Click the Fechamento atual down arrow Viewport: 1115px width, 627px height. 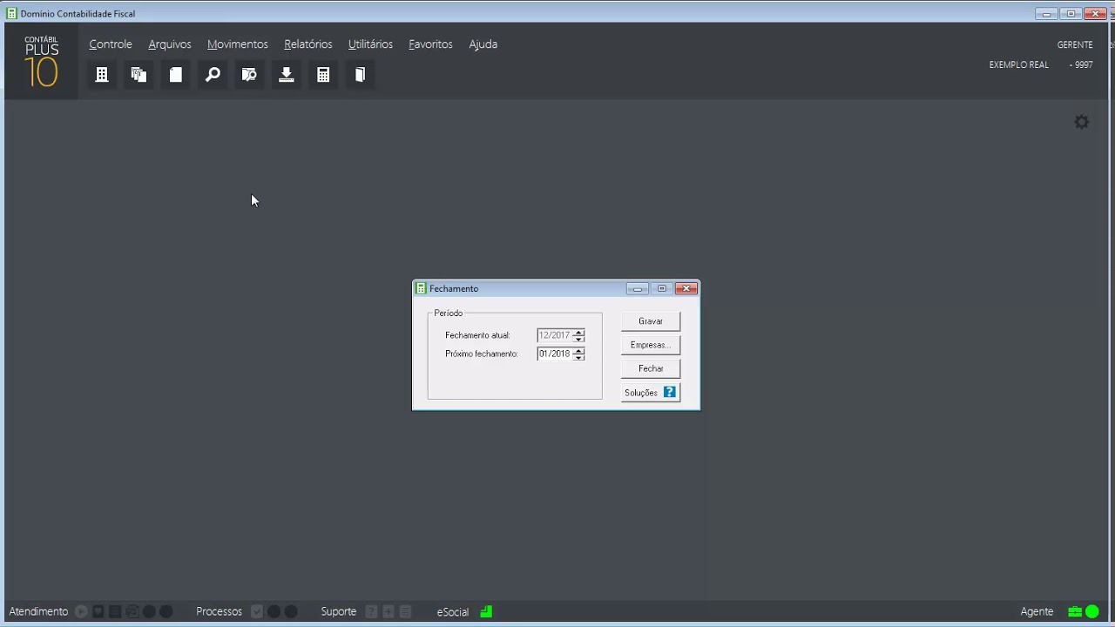[x=578, y=339]
